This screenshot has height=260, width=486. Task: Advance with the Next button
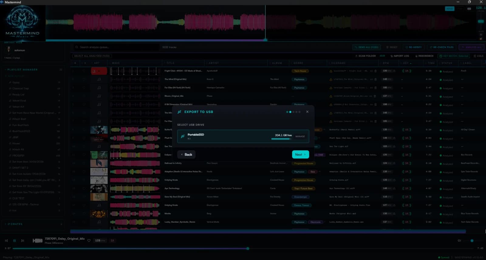click(300, 155)
